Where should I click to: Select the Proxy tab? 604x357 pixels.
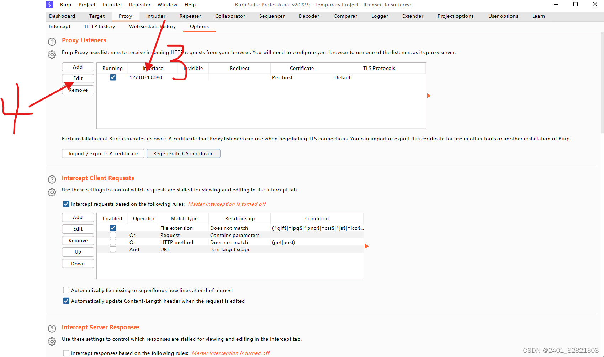(125, 16)
